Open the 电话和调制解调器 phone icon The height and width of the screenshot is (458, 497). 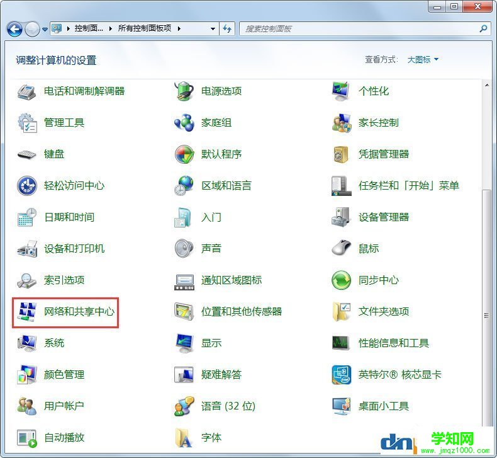pyautogui.click(x=26, y=91)
